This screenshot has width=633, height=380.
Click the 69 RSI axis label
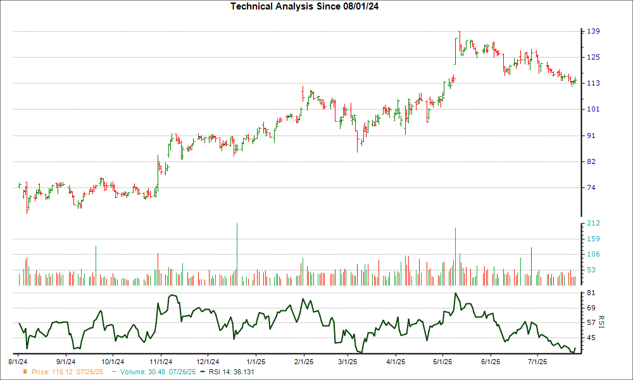[591, 308]
